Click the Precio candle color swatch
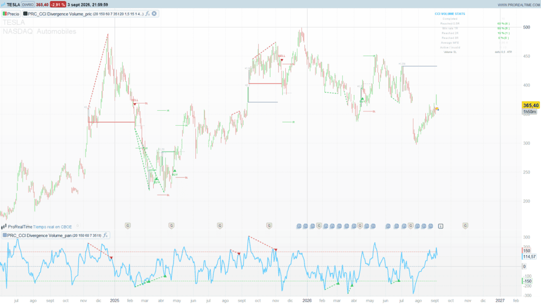This screenshot has width=541, height=304. click(5, 14)
